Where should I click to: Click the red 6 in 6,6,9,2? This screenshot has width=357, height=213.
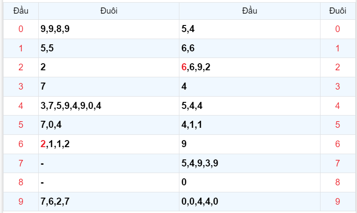tap(184, 68)
